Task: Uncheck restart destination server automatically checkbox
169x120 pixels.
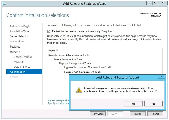Action: (x=49, y=31)
